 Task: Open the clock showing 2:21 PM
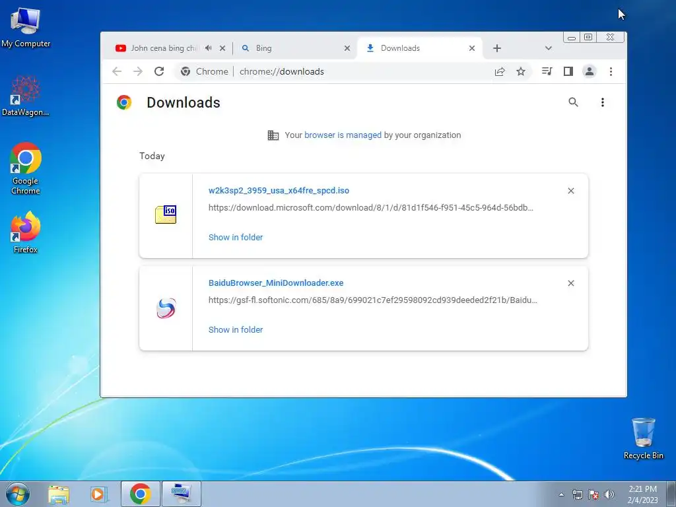coord(643,494)
